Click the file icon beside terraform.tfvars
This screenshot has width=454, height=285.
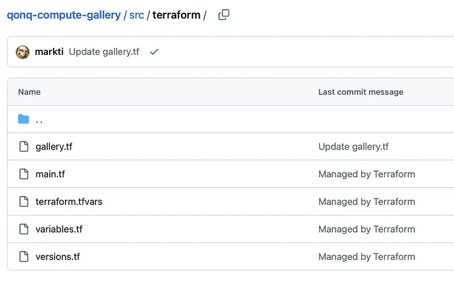click(x=24, y=202)
